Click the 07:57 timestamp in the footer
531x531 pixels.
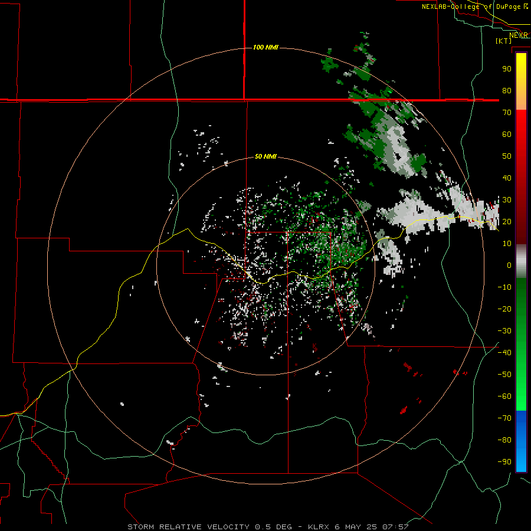[395, 527]
